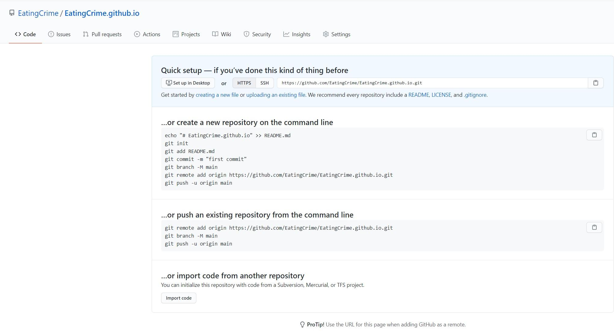
Task: Go to the Actions tab
Action: (x=147, y=34)
